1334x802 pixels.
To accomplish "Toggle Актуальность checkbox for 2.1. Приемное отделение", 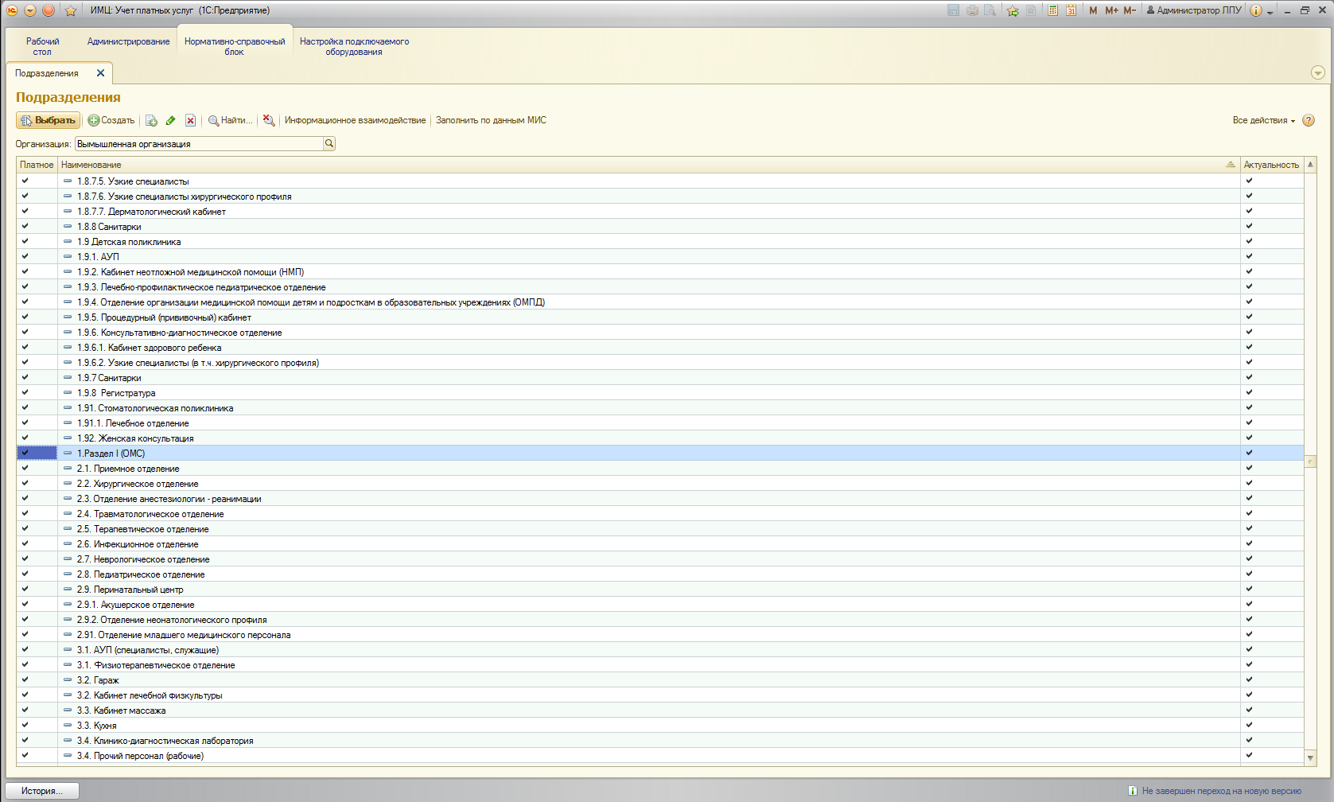I will [x=1249, y=469].
